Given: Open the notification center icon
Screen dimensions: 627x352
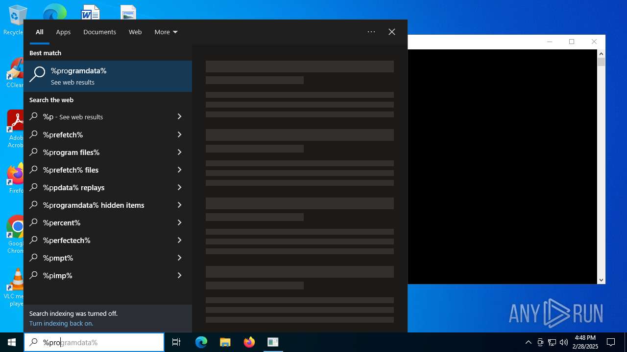Looking at the screenshot, I should point(611,342).
